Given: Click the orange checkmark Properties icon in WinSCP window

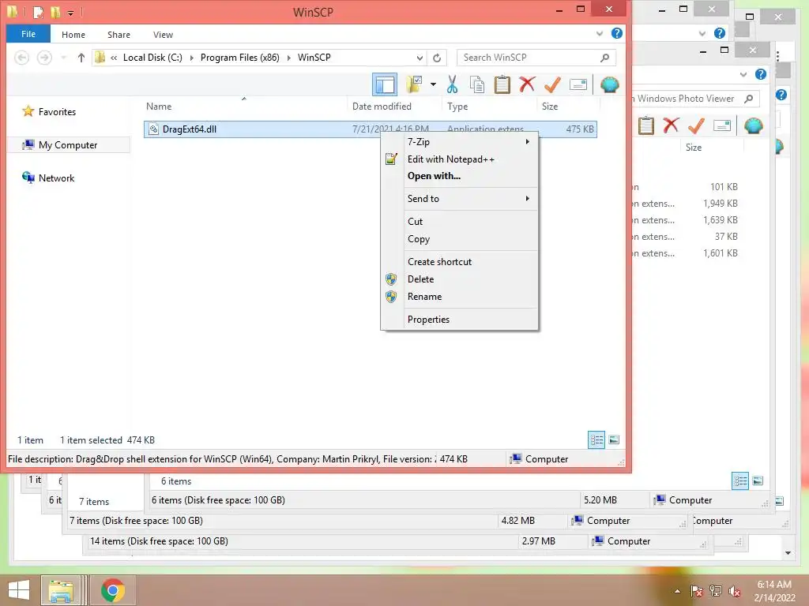Looking at the screenshot, I should [x=552, y=84].
